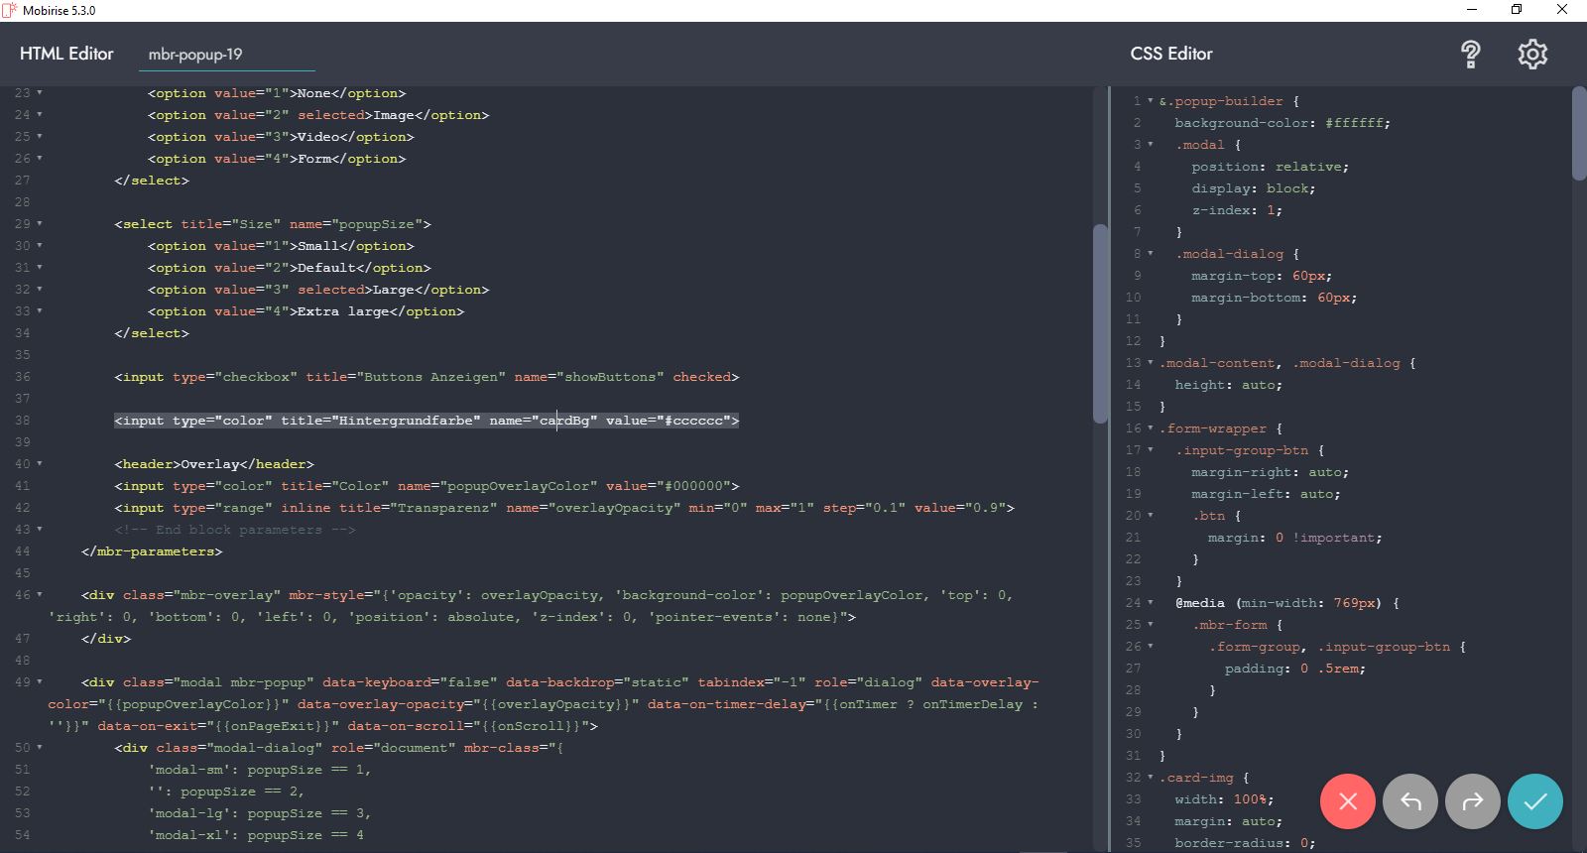Open the settings gear icon

[x=1532, y=54]
